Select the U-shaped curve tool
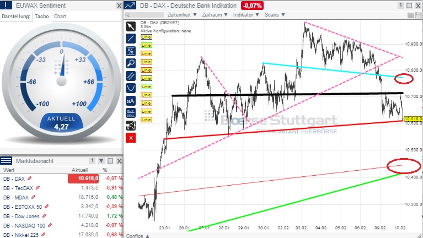This screenshot has width=423, height=238. pyautogui.click(x=131, y=88)
